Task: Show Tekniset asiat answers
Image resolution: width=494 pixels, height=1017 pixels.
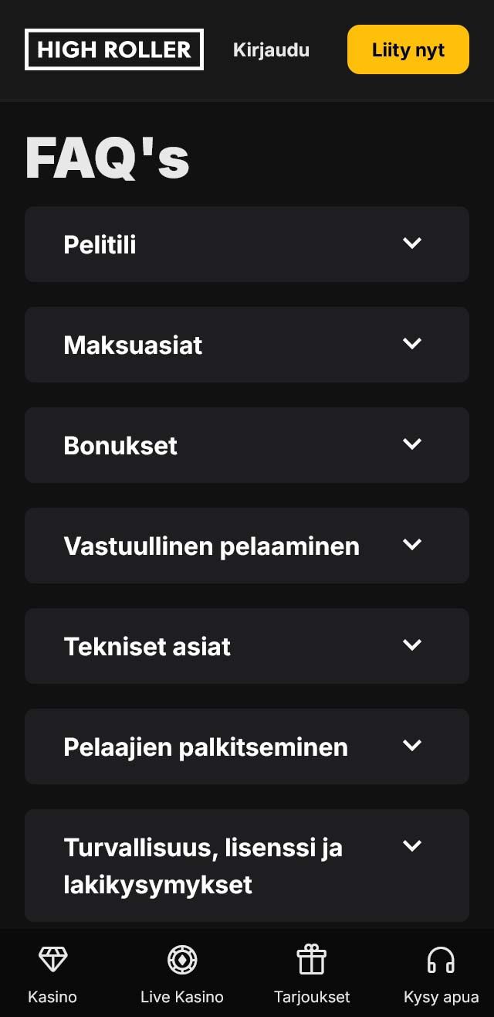Action: tap(247, 646)
